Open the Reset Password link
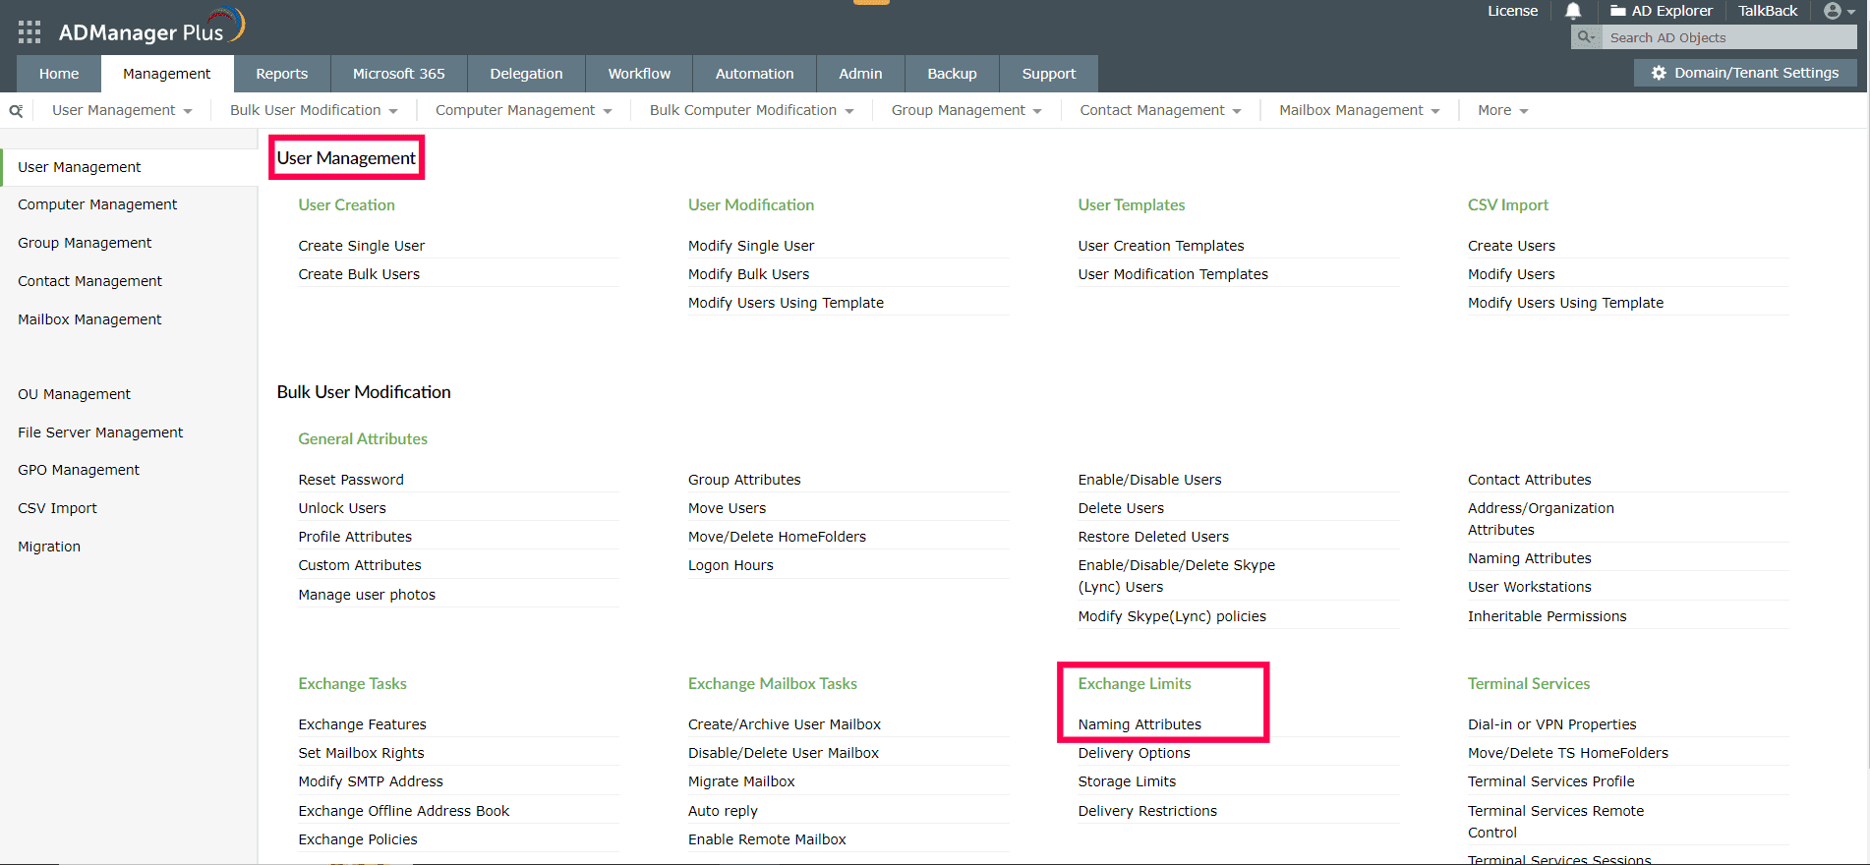Screen dimensions: 1870x865 (x=351, y=480)
